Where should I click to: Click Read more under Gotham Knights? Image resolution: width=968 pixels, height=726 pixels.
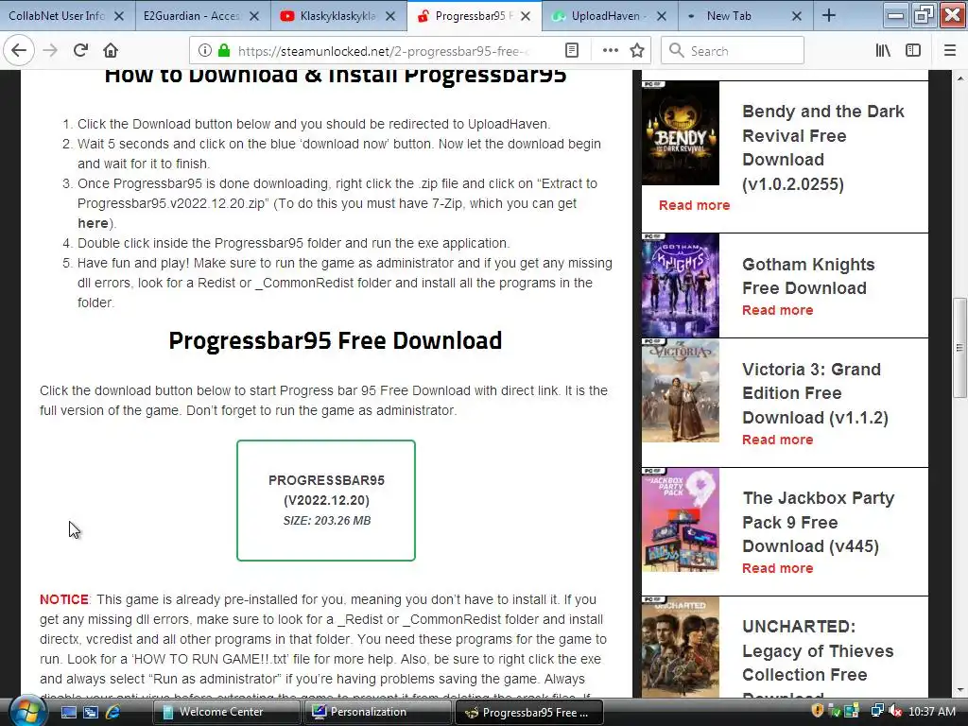[777, 310]
